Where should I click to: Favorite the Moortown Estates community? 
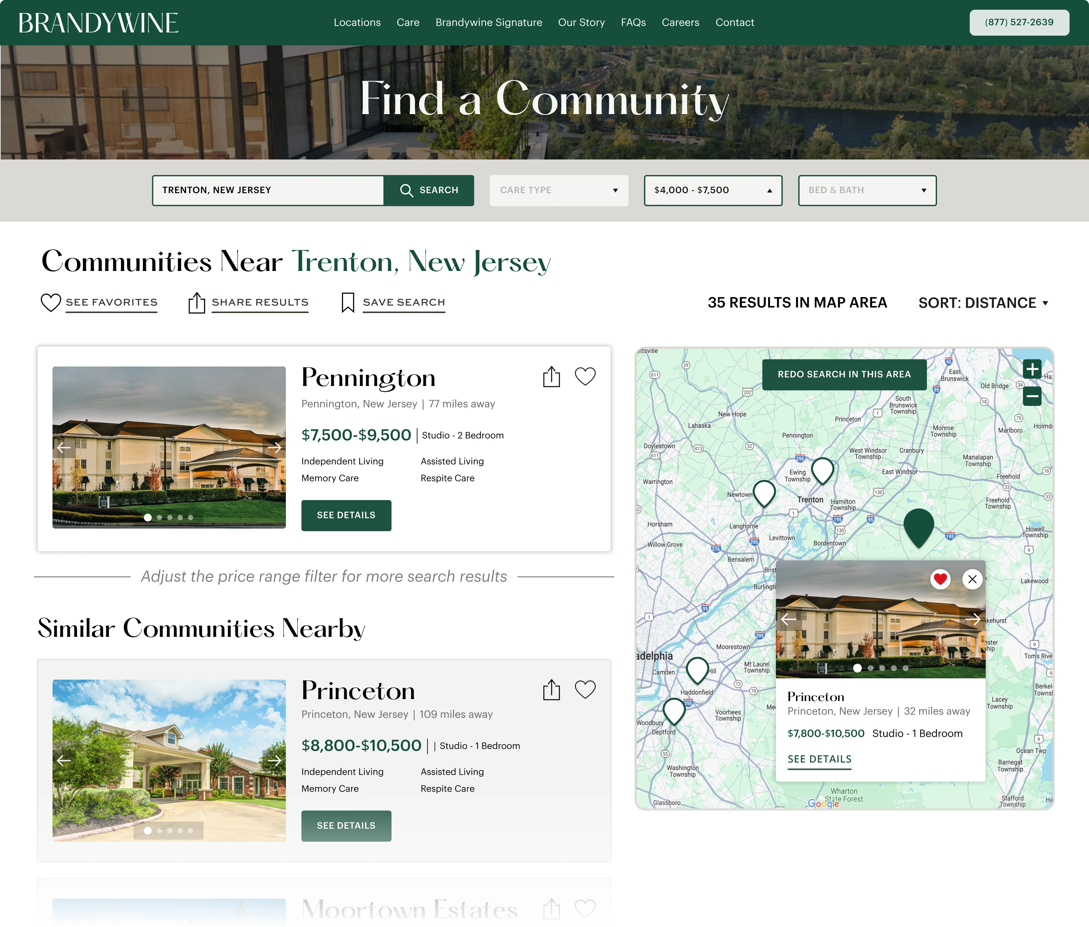pos(585,908)
